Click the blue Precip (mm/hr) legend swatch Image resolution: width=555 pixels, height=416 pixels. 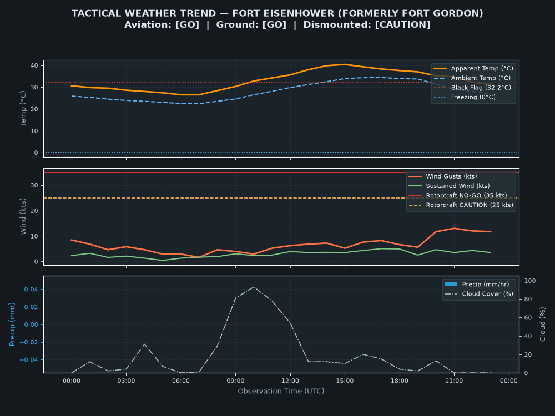(451, 284)
